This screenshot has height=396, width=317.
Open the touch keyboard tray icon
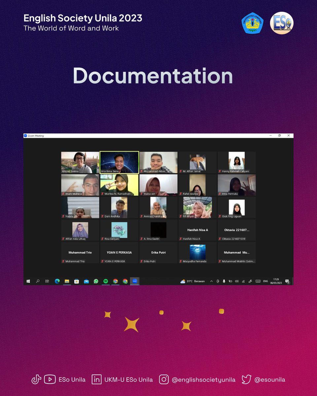pos(258,281)
